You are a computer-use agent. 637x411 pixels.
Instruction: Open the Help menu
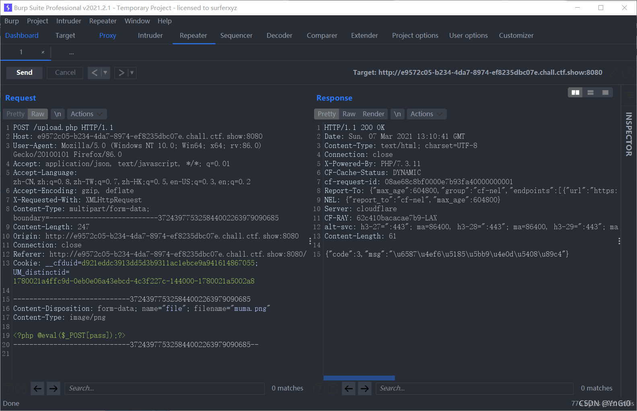(164, 21)
